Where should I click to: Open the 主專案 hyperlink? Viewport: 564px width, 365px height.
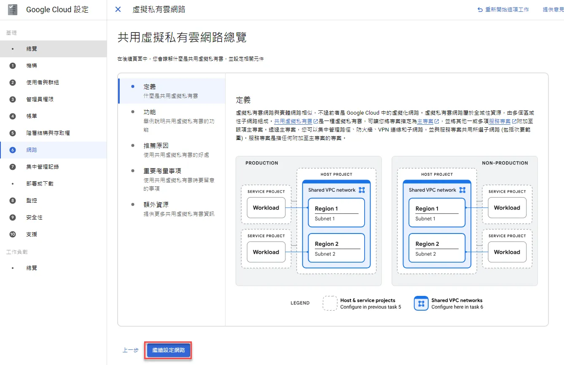(x=425, y=121)
